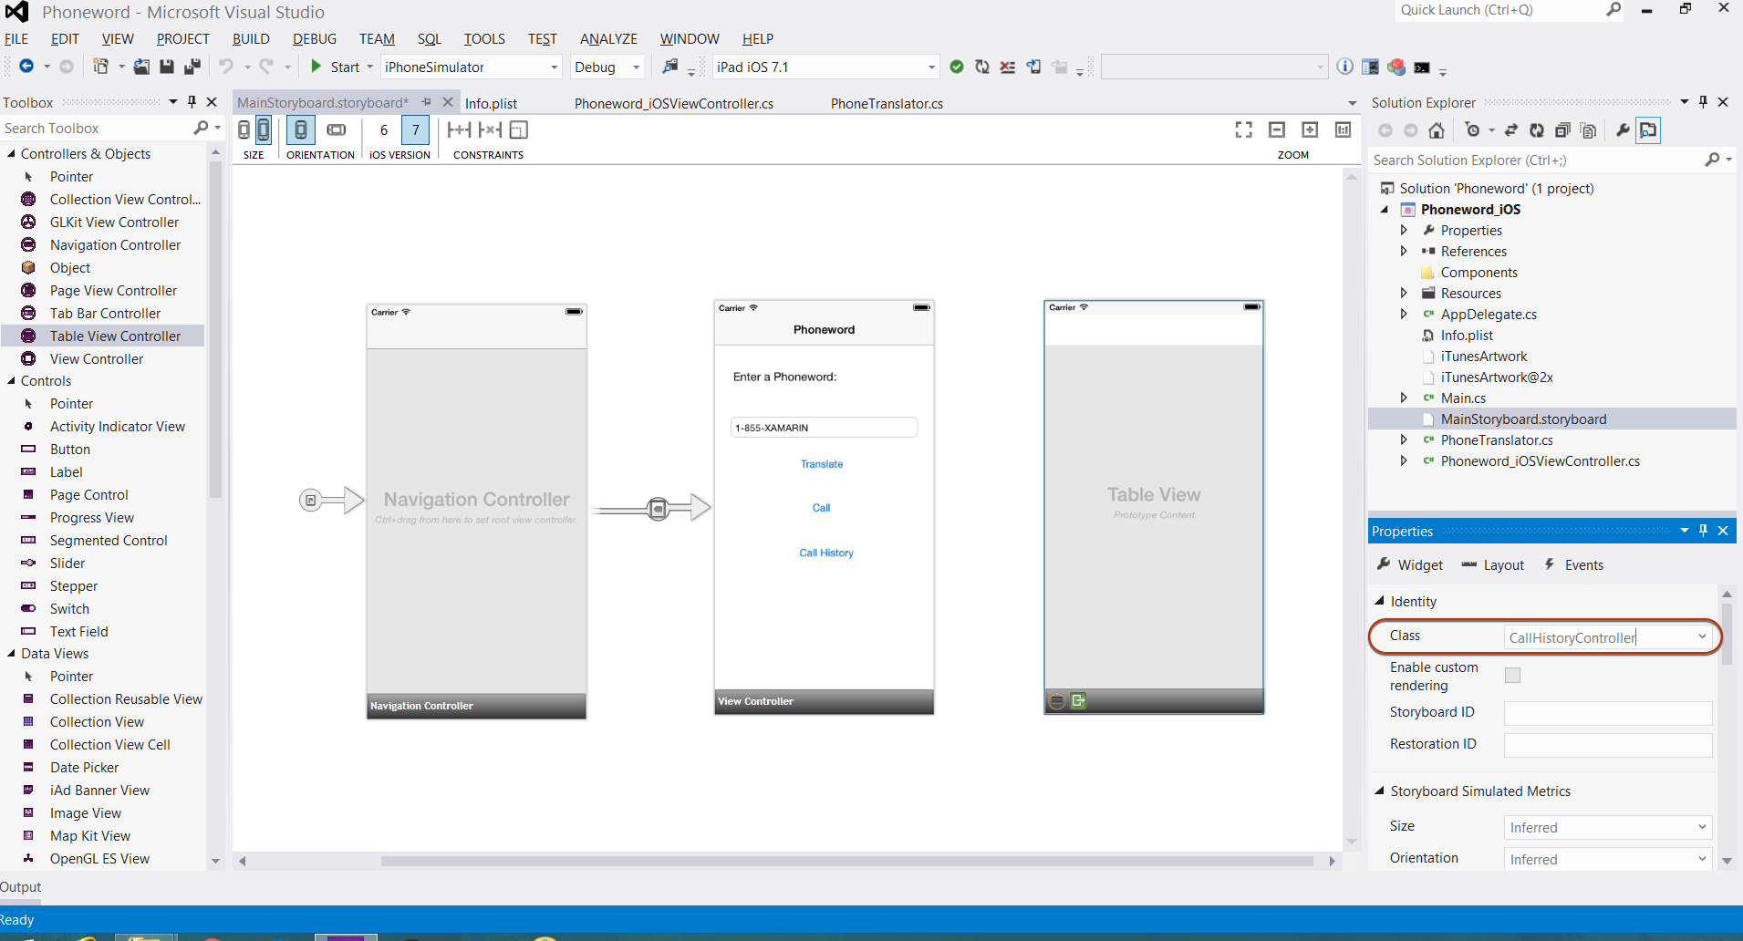Open the Size Inferred dropdown
This screenshot has width=1743, height=941.
tap(1607, 827)
